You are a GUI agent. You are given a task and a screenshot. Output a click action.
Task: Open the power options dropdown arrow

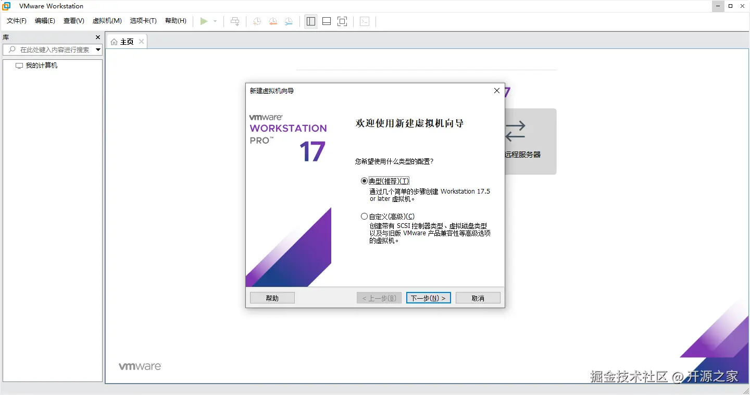[214, 21]
